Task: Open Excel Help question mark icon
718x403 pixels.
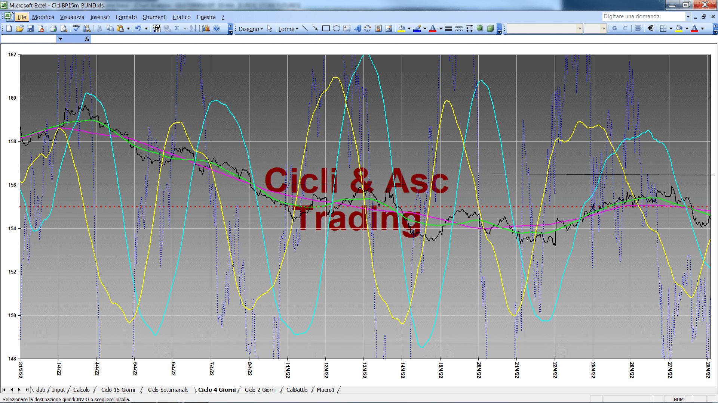Action: click(x=217, y=28)
